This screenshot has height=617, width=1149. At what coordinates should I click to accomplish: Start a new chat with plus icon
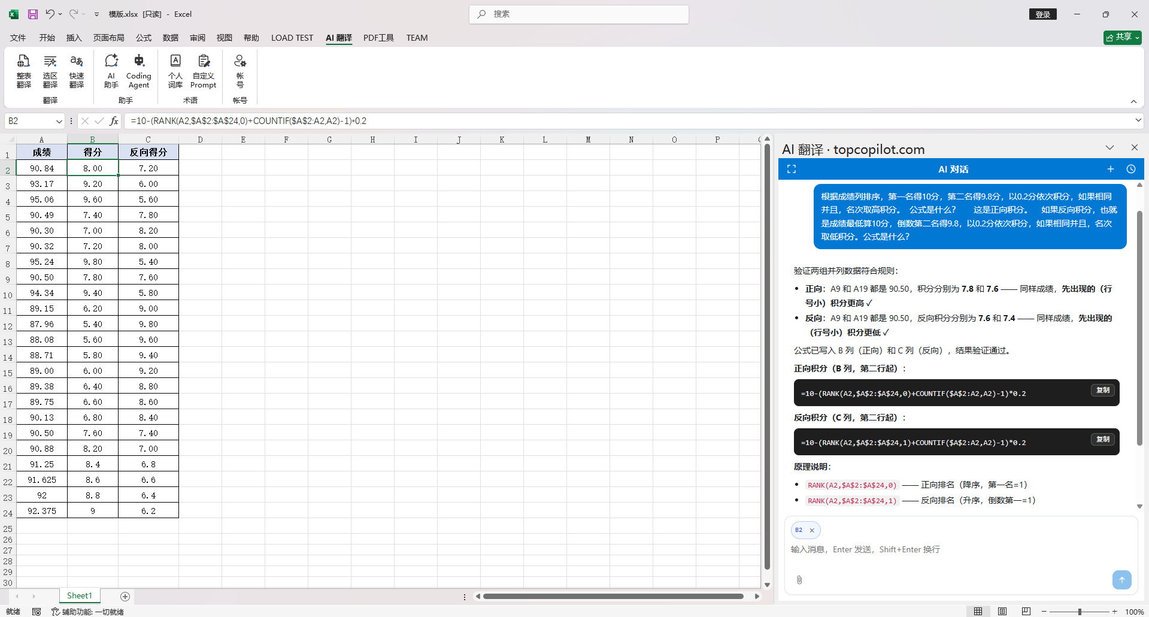click(x=1111, y=170)
